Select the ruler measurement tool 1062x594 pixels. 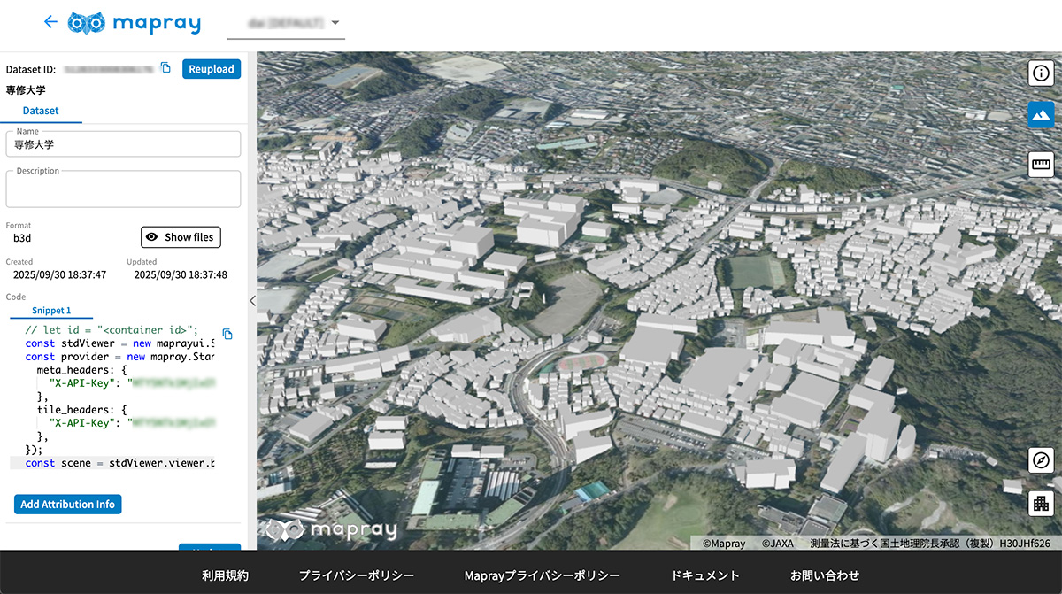pos(1041,164)
